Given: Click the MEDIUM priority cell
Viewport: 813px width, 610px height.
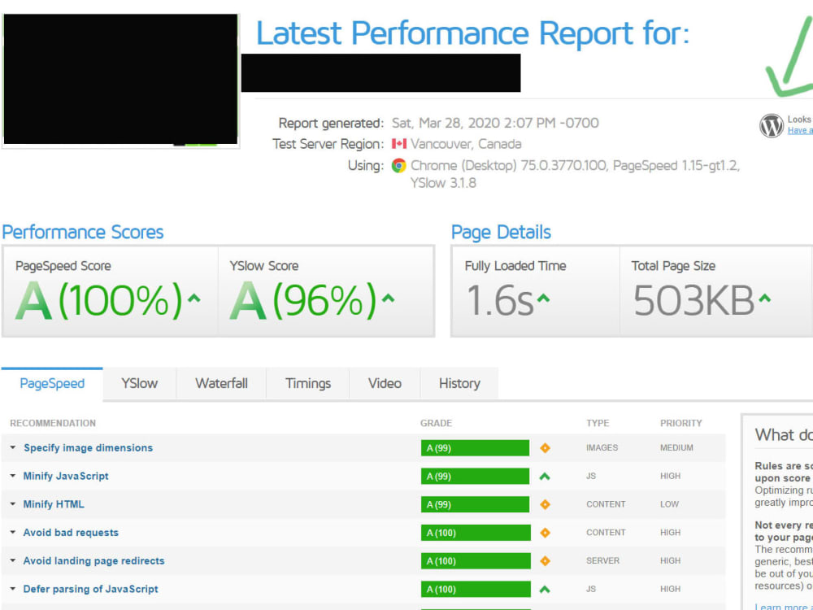Looking at the screenshot, I should point(676,447).
